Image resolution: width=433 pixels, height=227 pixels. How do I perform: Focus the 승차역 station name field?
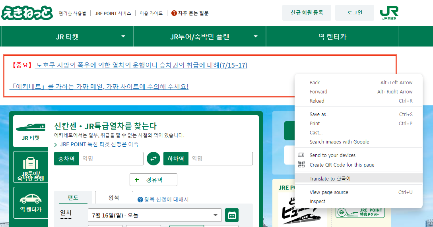point(111,159)
